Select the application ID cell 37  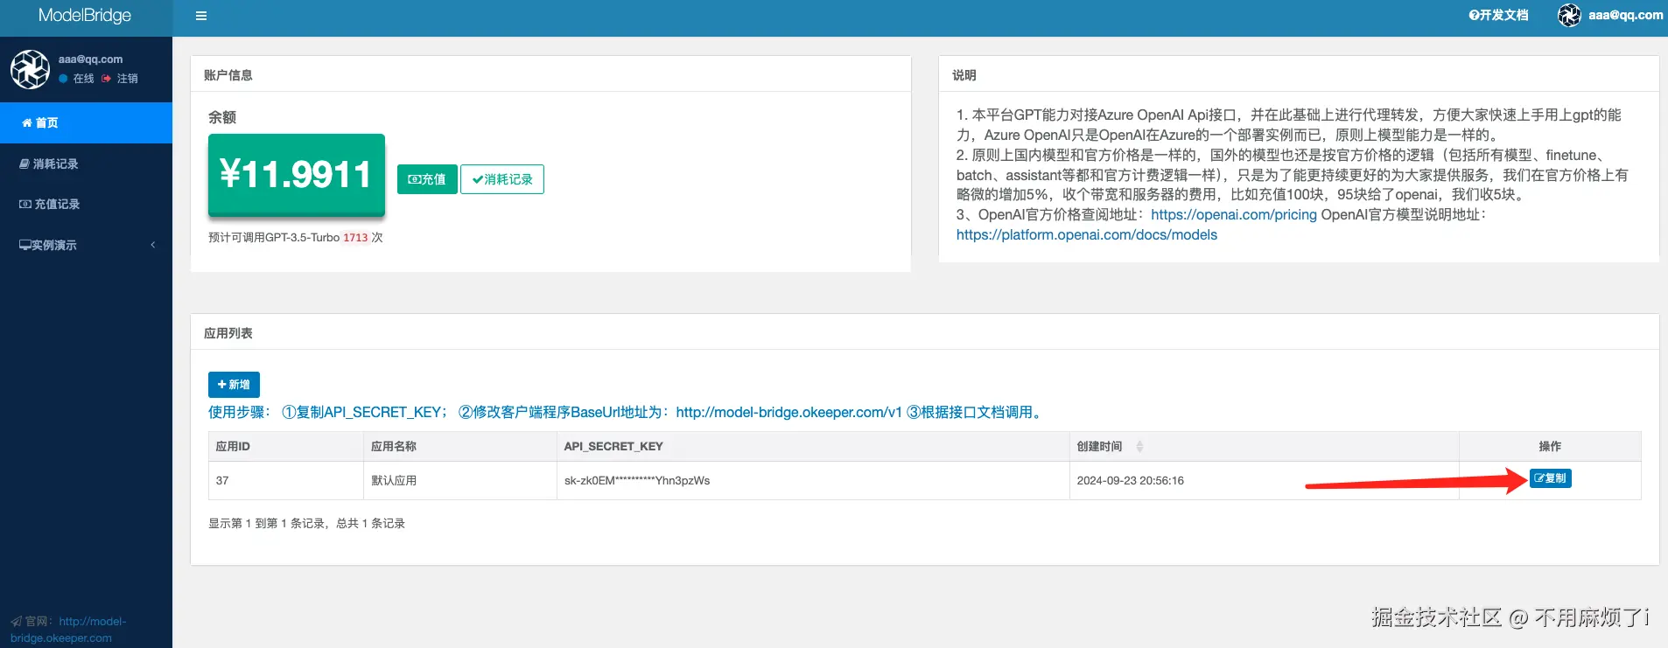285,480
